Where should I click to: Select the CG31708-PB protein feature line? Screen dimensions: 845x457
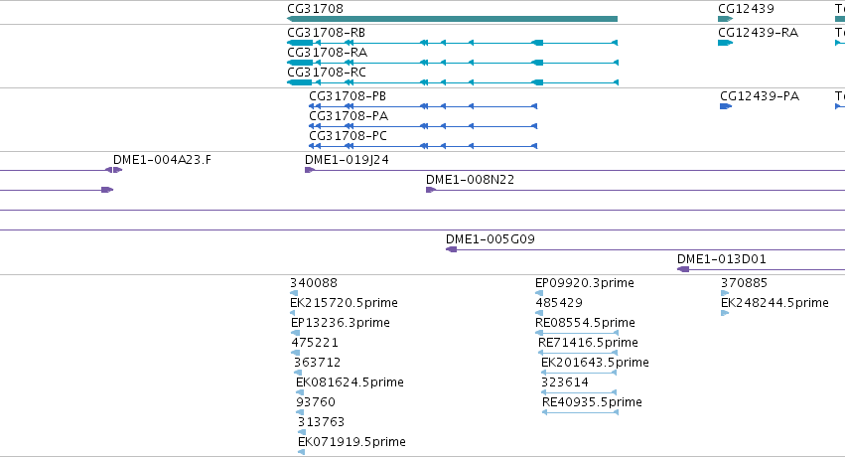click(423, 106)
